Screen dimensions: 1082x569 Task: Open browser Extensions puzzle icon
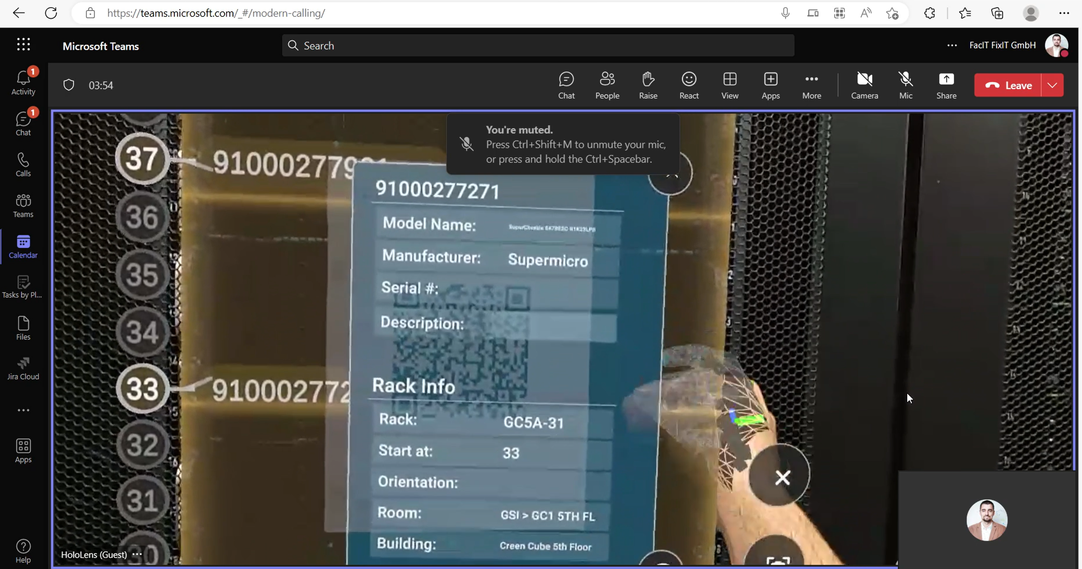(x=929, y=13)
